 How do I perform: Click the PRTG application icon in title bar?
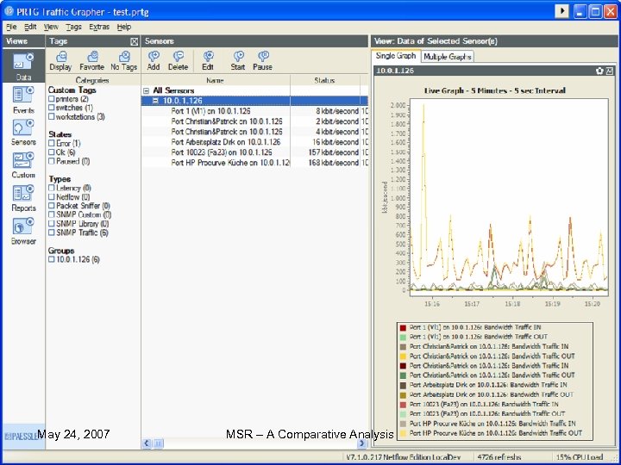point(9,11)
